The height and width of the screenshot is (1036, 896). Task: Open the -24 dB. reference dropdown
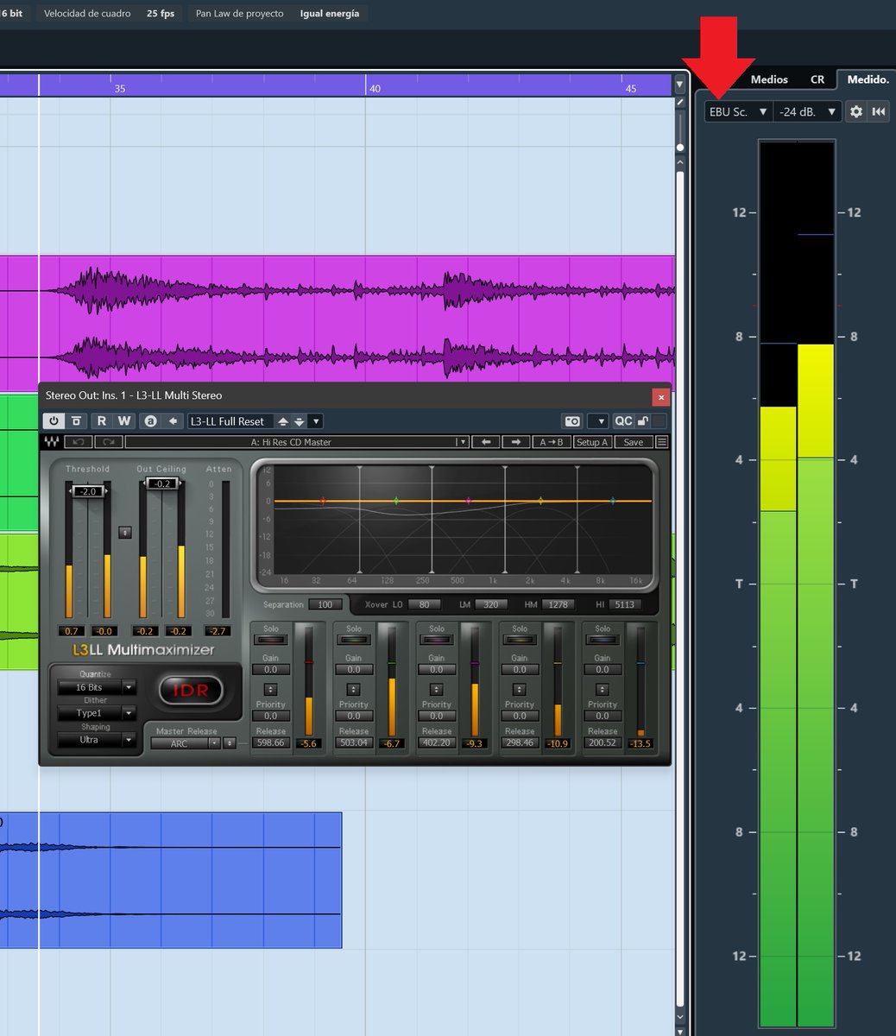click(x=807, y=111)
